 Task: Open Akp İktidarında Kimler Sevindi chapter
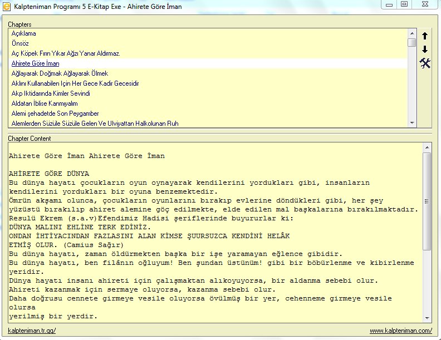[x=51, y=93]
